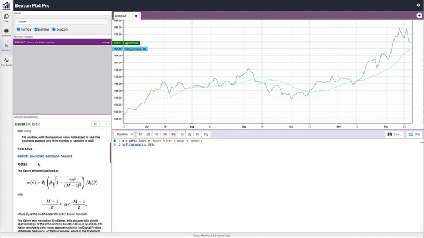The width and height of the screenshot is (424, 238).
Task: Click the Plot button
Action: click(x=415, y=134)
